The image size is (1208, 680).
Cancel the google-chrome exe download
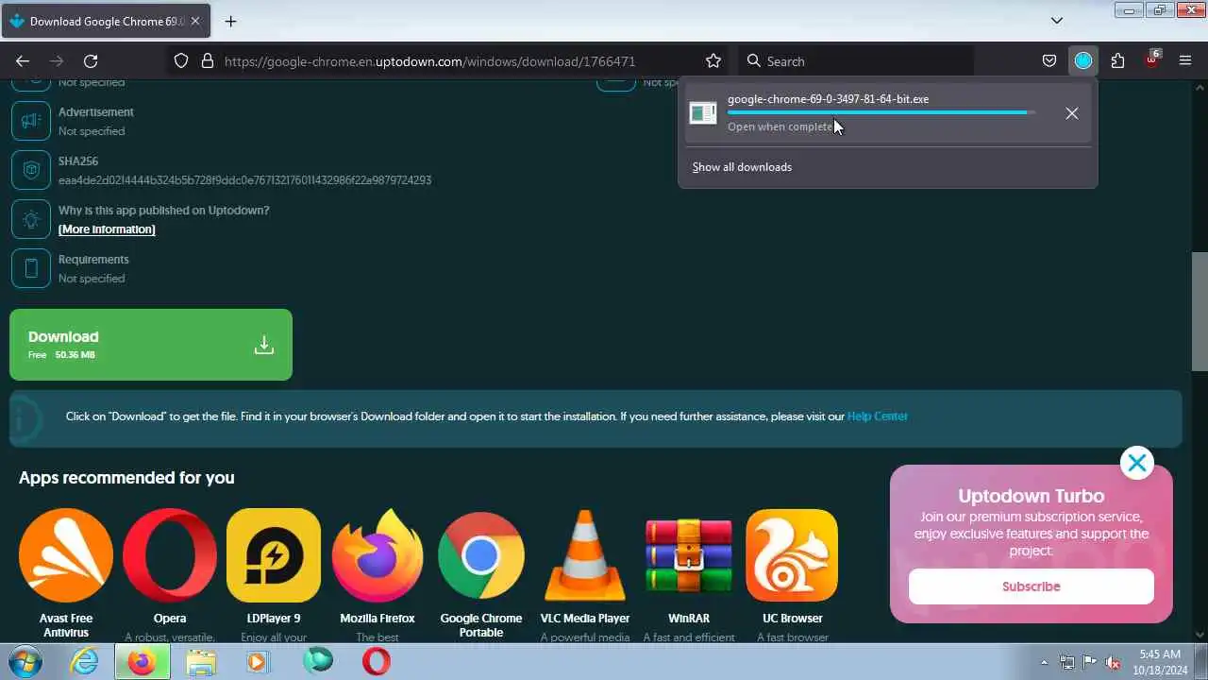[1072, 113]
